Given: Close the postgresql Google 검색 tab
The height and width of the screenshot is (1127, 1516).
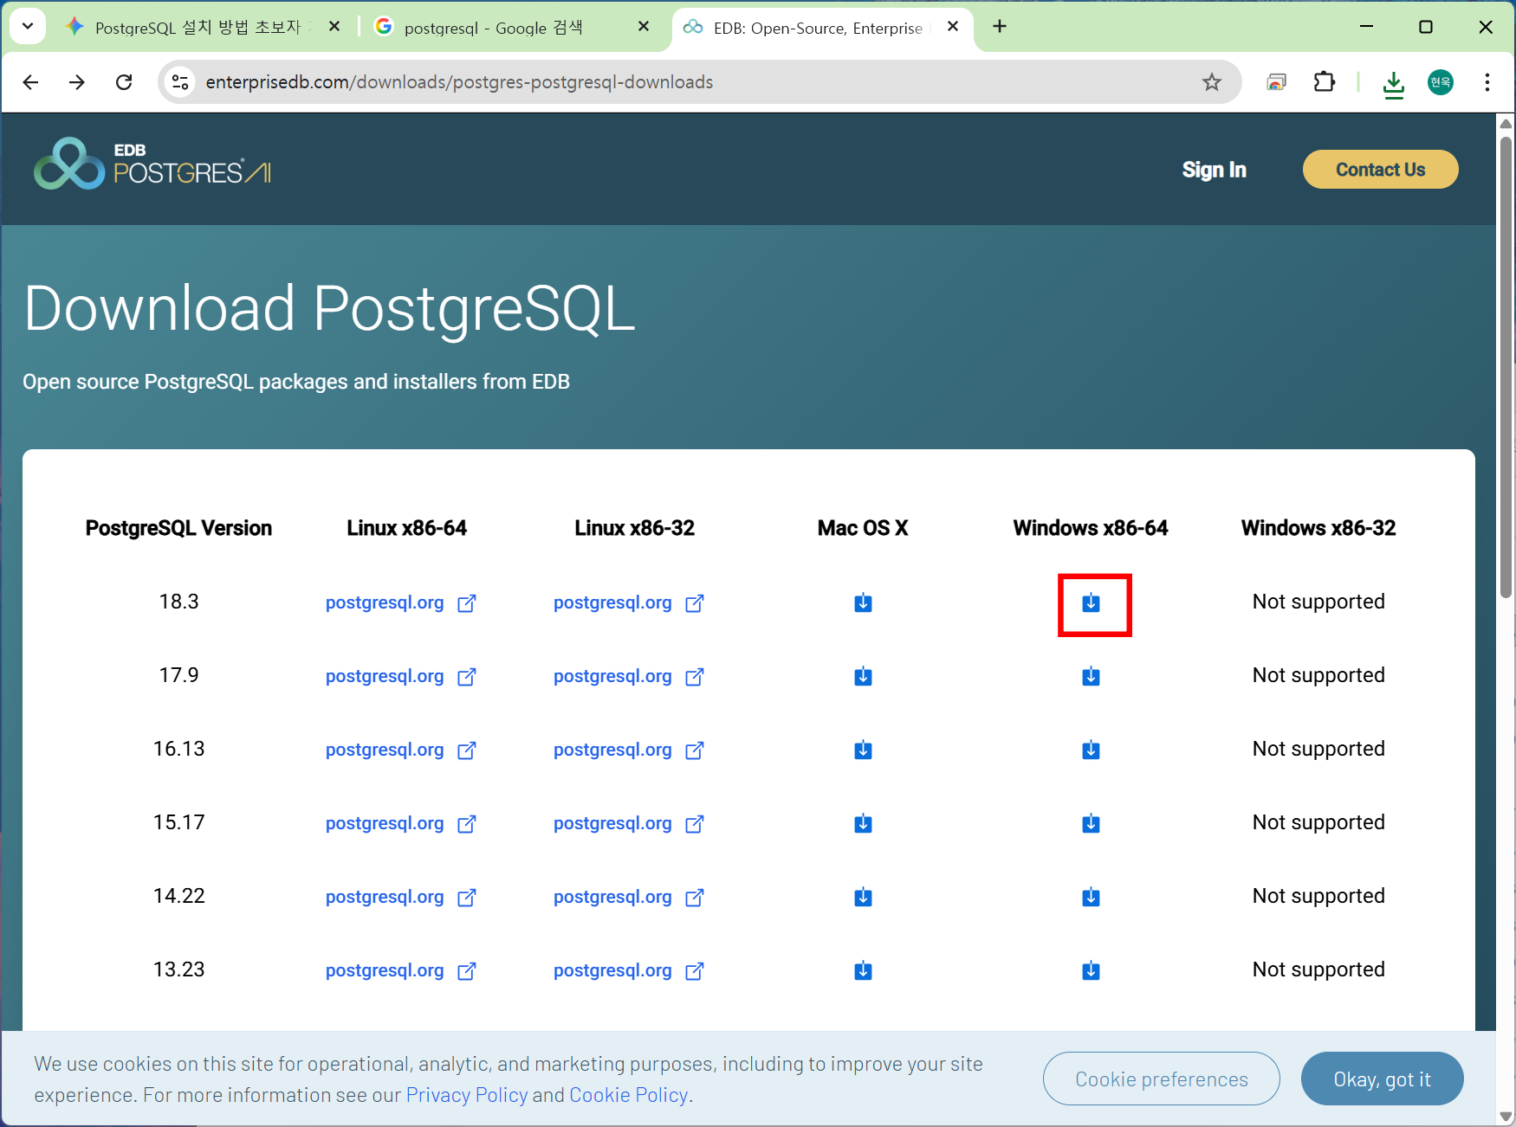Looking at the screenshot, I should click(x=644, y=27).
